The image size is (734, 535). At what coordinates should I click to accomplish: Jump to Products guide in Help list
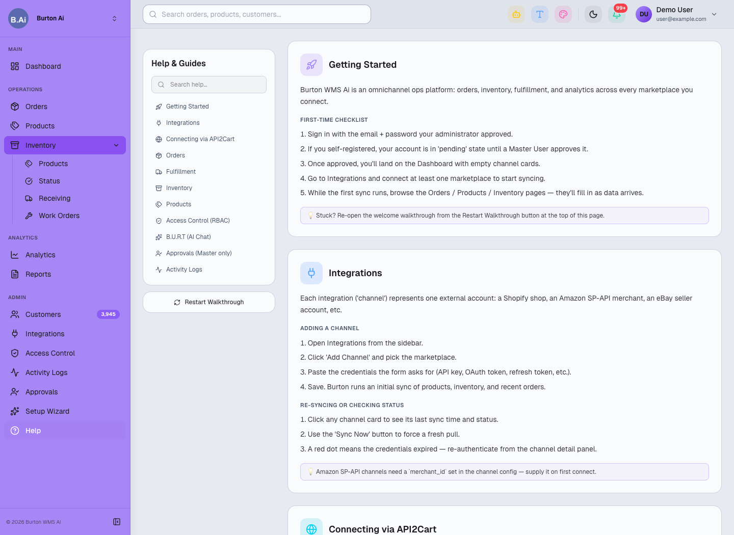[209, 204]
